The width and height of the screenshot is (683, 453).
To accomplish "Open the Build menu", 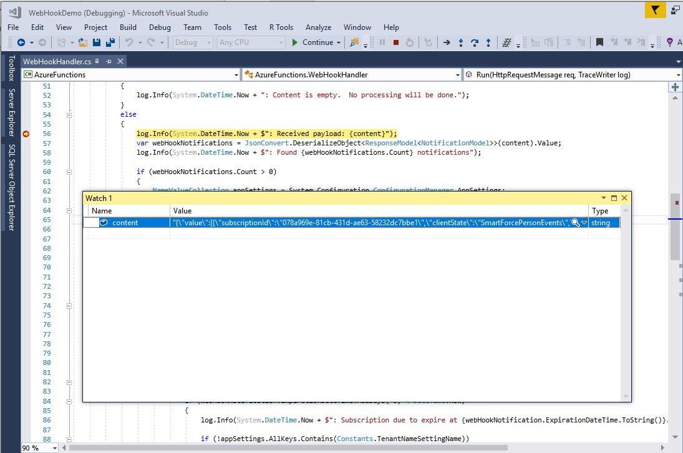I will (x=128, y=27).
